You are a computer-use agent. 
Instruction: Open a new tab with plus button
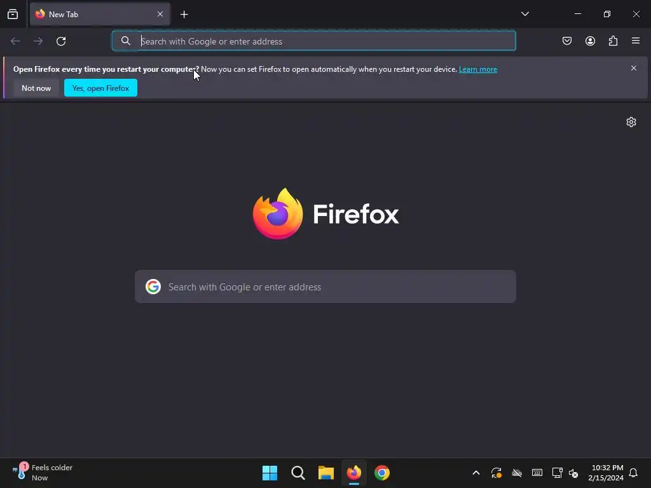click(x=184, y=15)
